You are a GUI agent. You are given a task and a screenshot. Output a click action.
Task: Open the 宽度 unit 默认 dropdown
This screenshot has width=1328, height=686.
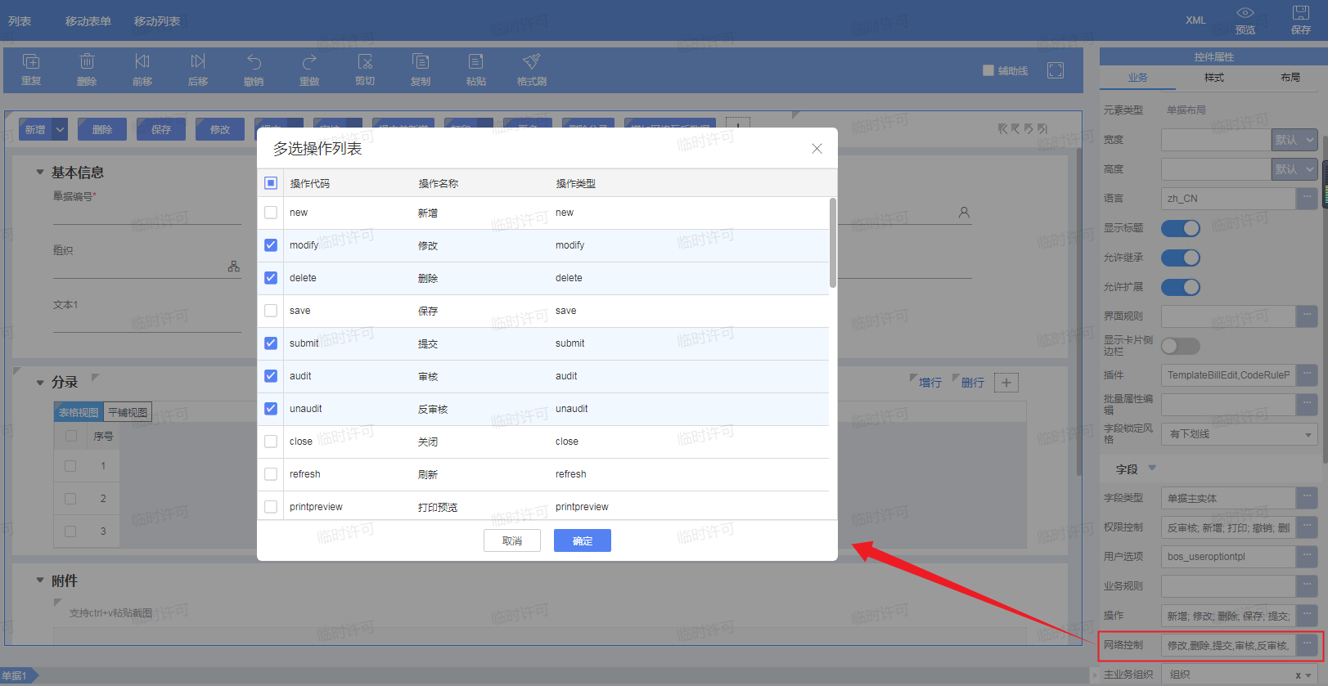click(1294, 140)
